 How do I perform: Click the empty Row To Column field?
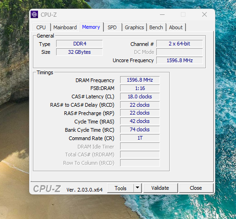coord(140,163)
